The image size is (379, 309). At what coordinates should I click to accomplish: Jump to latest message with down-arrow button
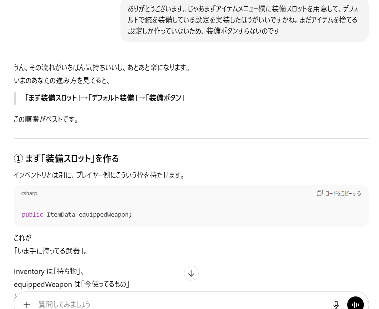(191, 273)
